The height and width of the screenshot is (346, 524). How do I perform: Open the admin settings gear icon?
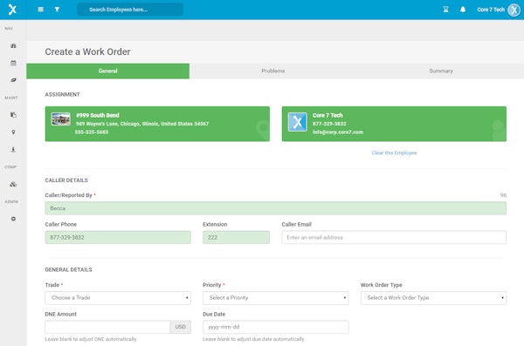13,219
